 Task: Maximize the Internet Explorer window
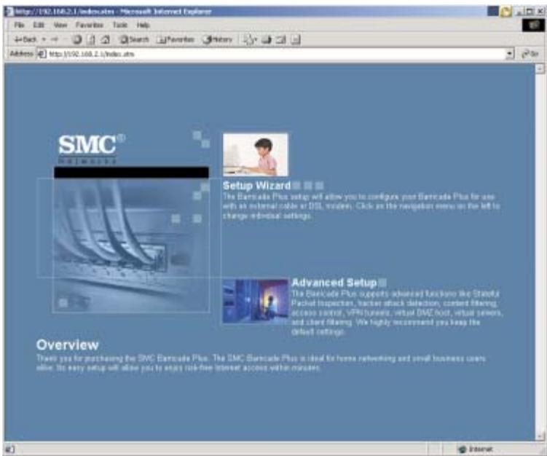(530, 12)
